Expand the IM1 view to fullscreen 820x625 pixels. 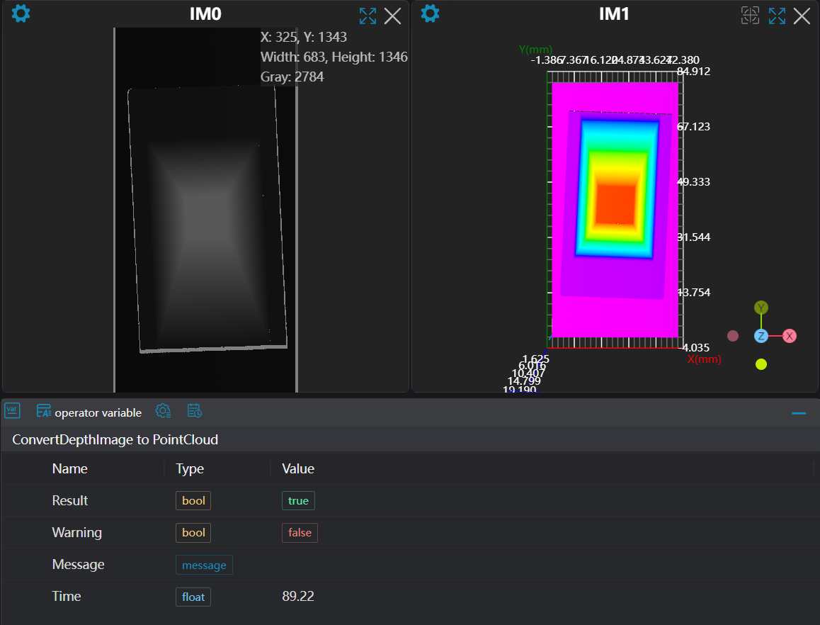coord(777,16)
